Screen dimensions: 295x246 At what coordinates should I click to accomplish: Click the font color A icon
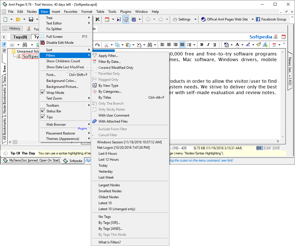237,45
